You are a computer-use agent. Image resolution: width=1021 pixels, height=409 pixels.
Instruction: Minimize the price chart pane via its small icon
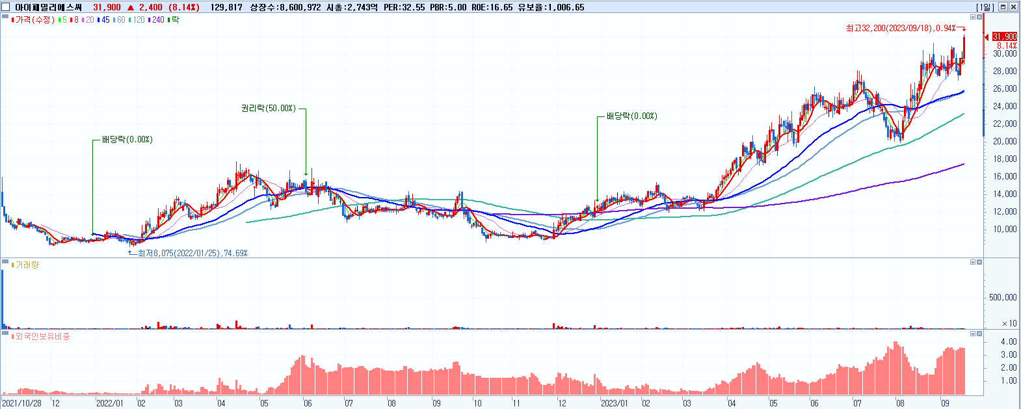point(973,17)
